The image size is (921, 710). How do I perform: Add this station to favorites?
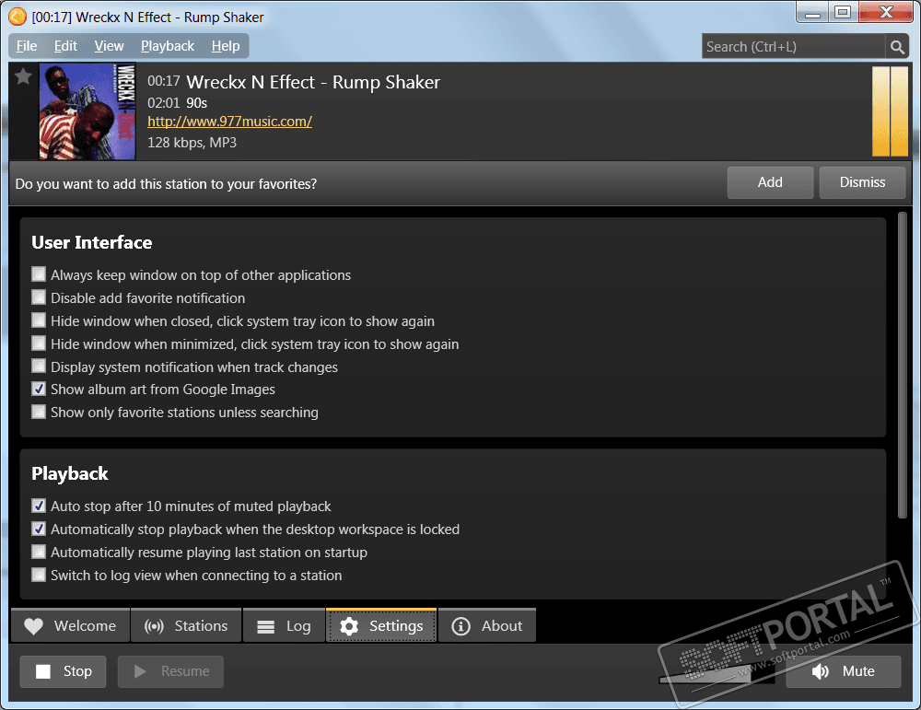770,182
